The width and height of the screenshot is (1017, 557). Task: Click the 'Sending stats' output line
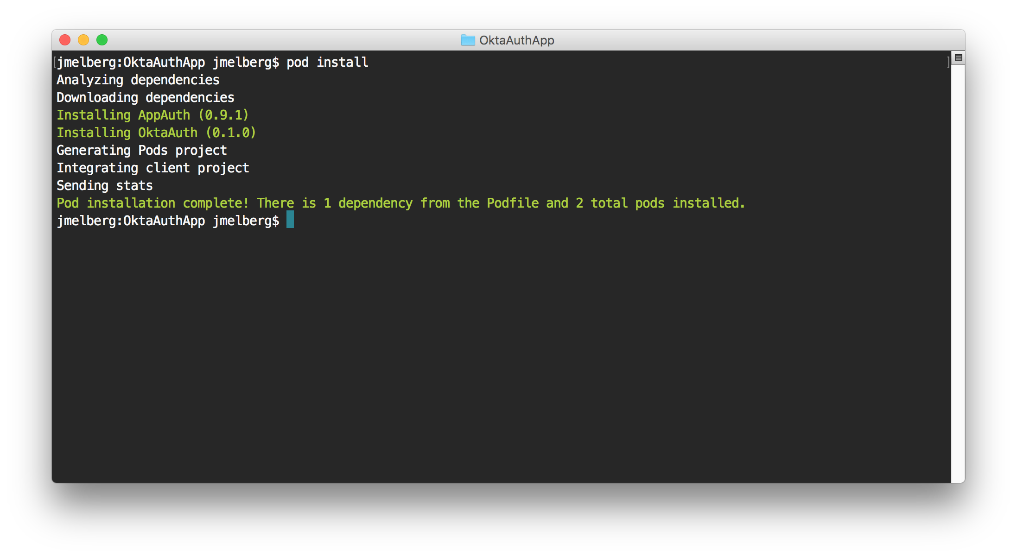104,185
